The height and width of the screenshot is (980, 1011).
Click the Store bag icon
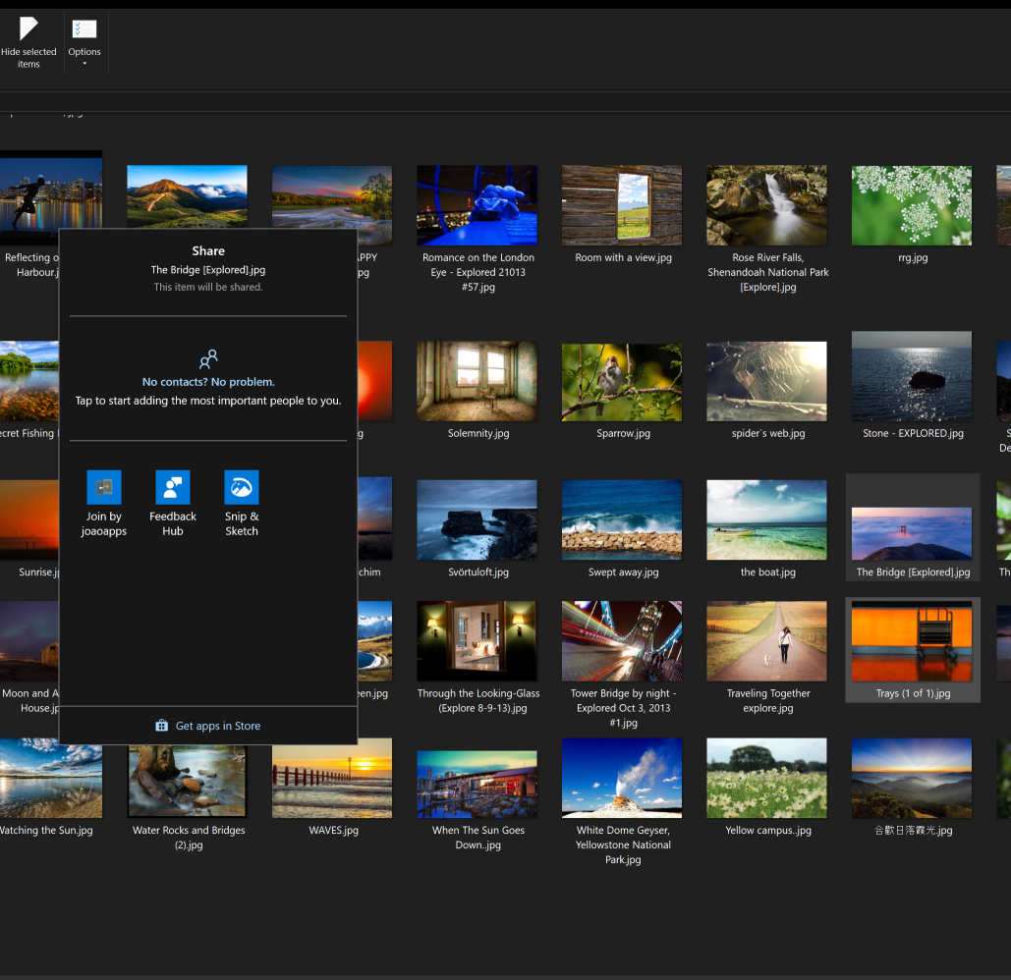(x=162, y=726)
